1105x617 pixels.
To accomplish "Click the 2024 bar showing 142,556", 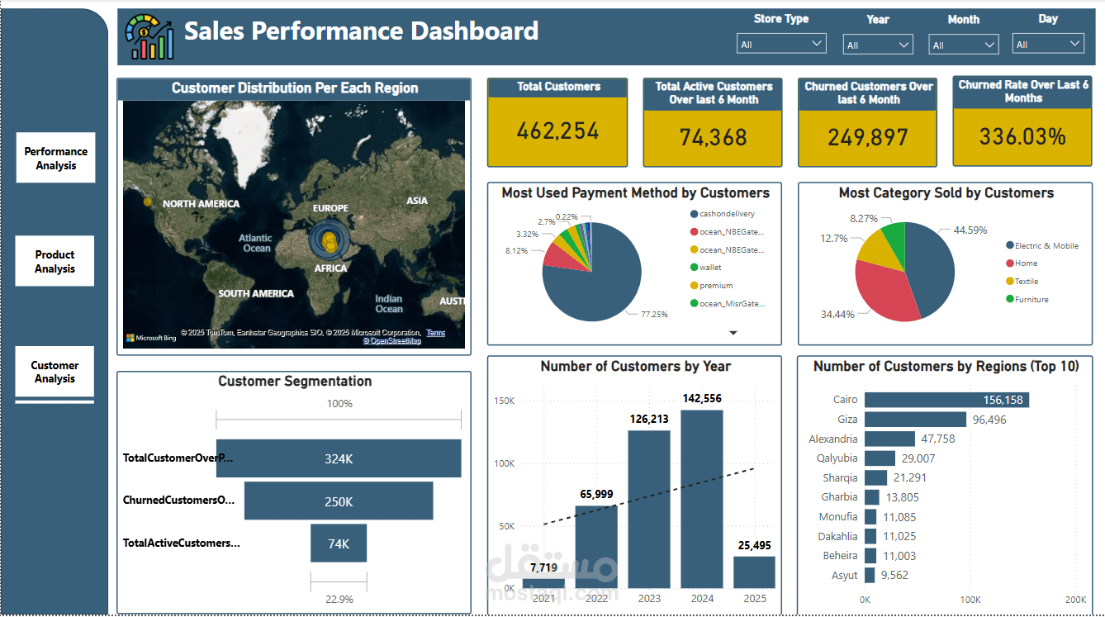I will pyautogui.click(x=702, y=499).
